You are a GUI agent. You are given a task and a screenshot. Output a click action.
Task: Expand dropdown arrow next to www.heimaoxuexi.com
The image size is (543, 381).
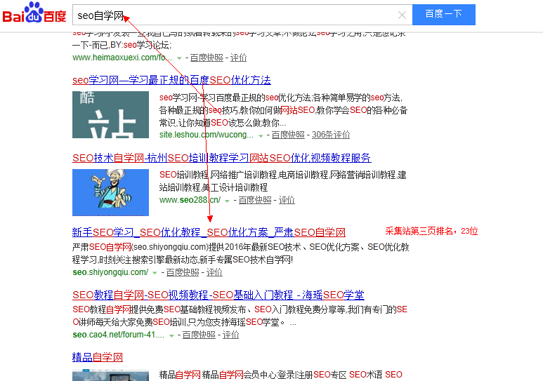(x=179, y=58)
